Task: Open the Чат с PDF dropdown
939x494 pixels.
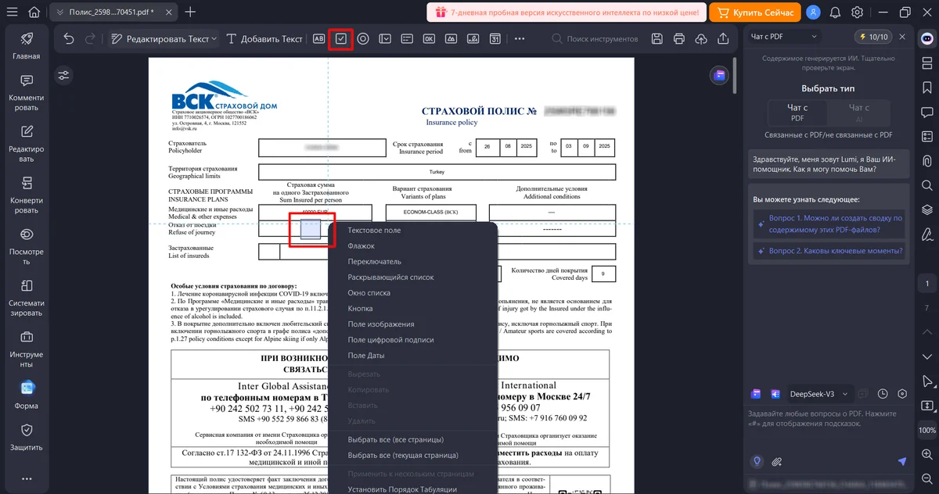Action: pos(784,36)
